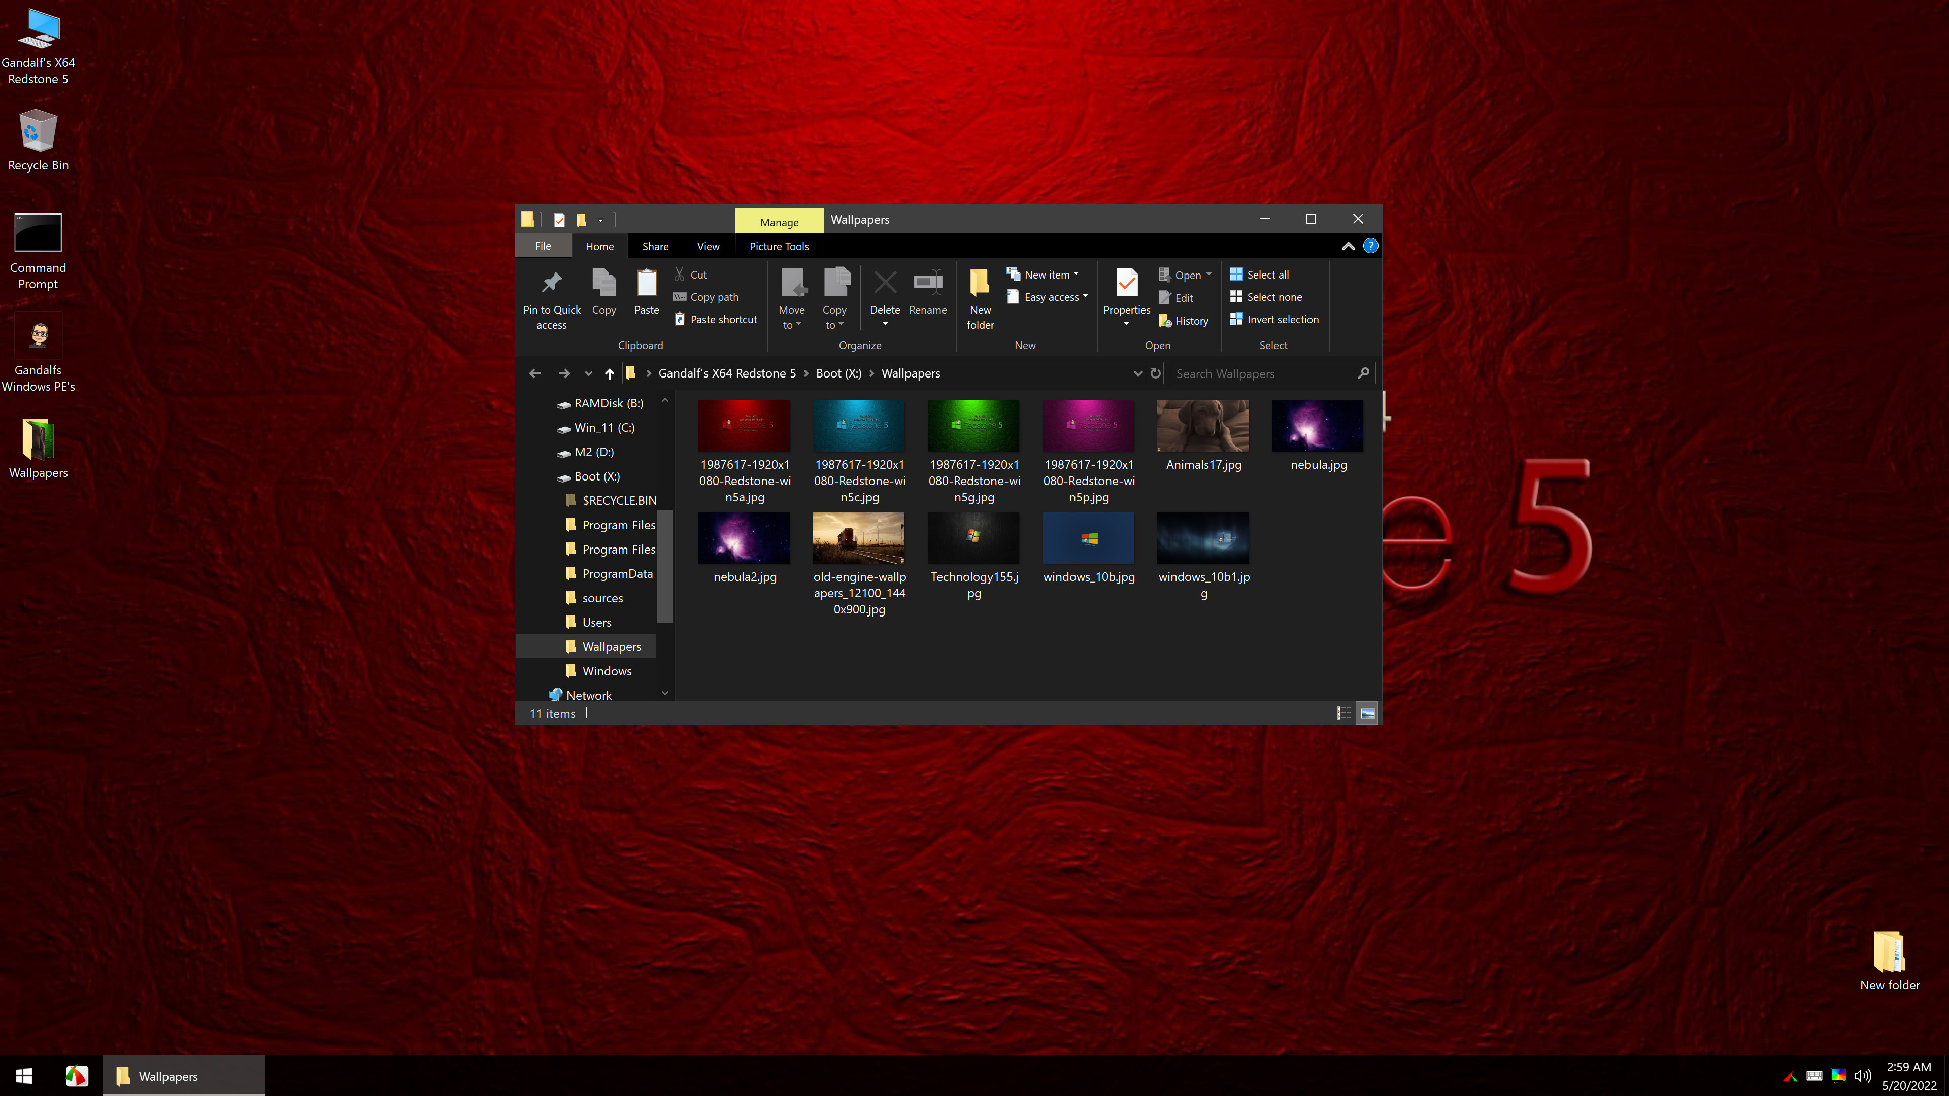The image size is (1949, 1096).
Task: Switch to the View tab
Action: [x=708, y=246]
